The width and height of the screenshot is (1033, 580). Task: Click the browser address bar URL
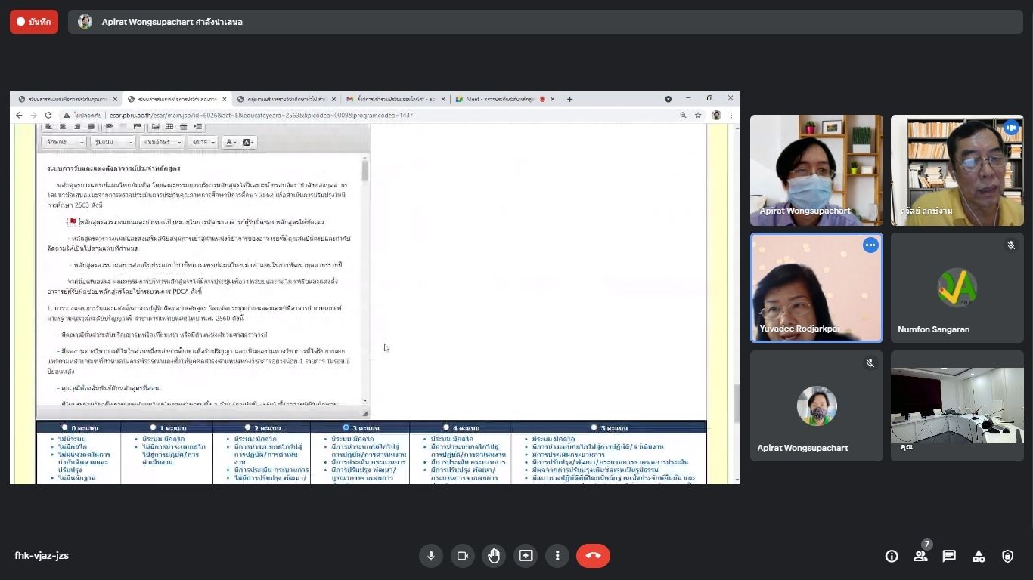(x=261, y=116)
